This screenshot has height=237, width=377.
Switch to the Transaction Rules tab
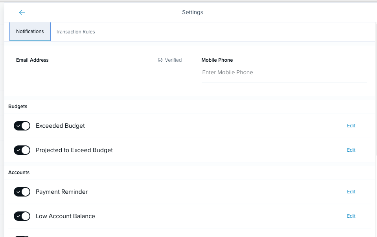[x=75, y=32]
